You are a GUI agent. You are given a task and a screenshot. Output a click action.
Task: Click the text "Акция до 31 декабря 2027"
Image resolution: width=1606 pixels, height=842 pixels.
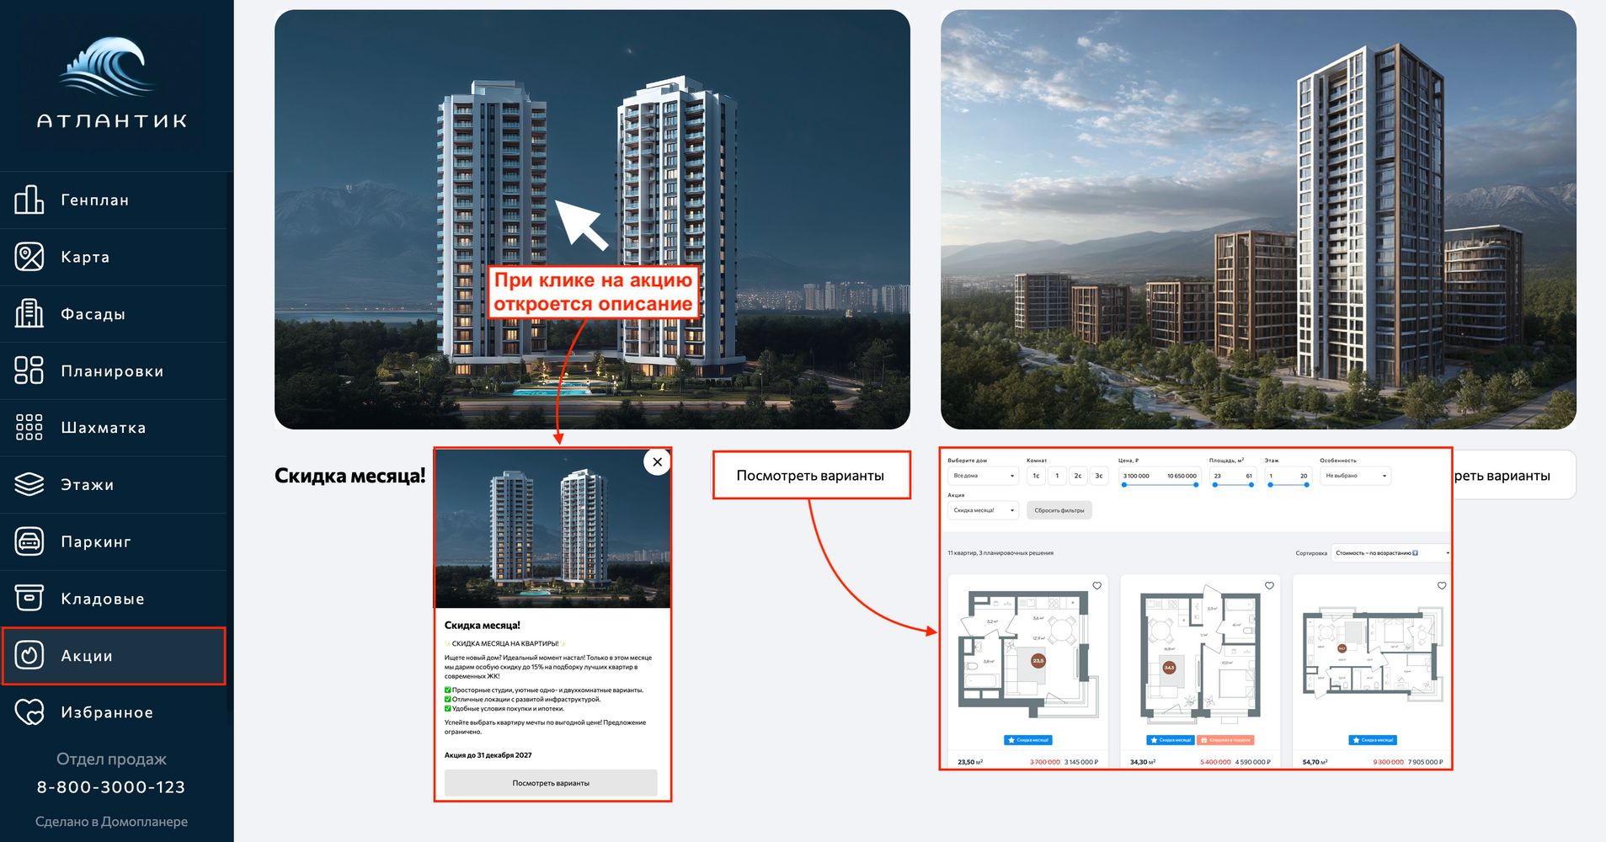[488, 755]
